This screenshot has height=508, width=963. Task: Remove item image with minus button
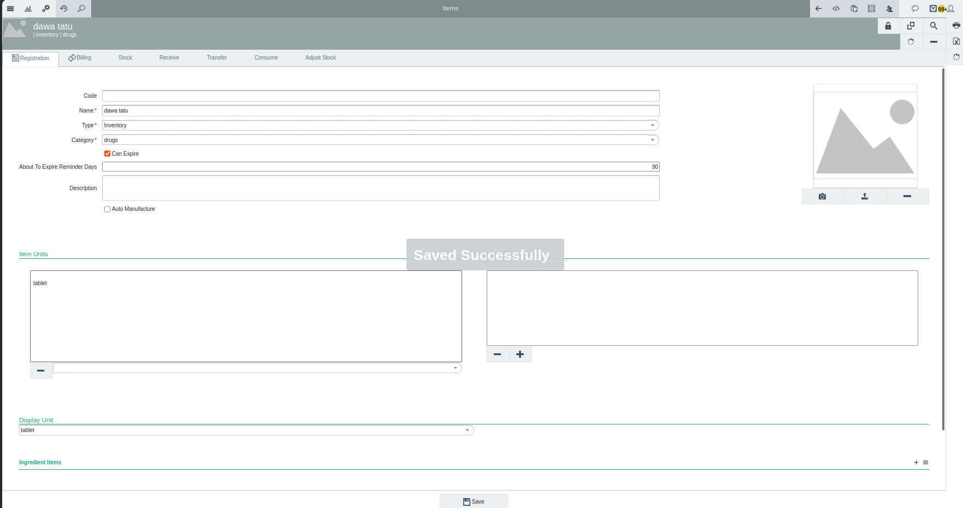(x=907, y=197)
